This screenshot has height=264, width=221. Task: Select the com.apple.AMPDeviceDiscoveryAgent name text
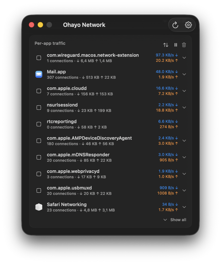click(89, 138)
